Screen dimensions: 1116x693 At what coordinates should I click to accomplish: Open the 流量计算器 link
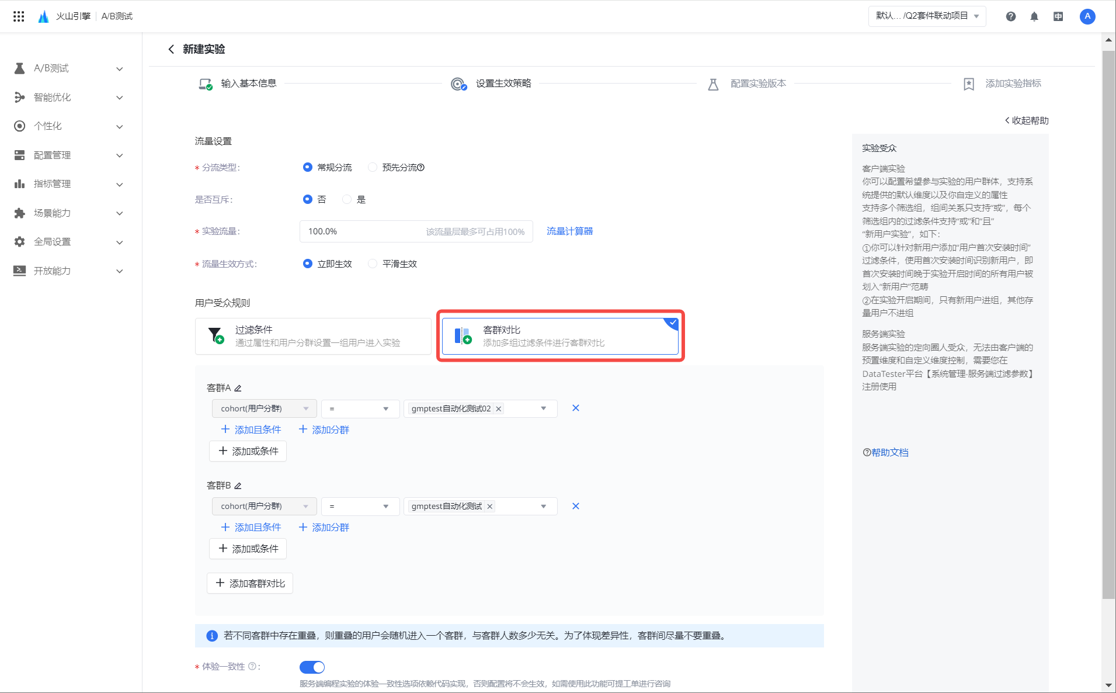(569, 231)
